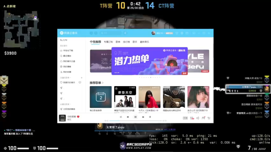This screenshot has height=152, width=271.
Task: Open the playlist cover with red-shirt girl
Action: tap(149, 97)
